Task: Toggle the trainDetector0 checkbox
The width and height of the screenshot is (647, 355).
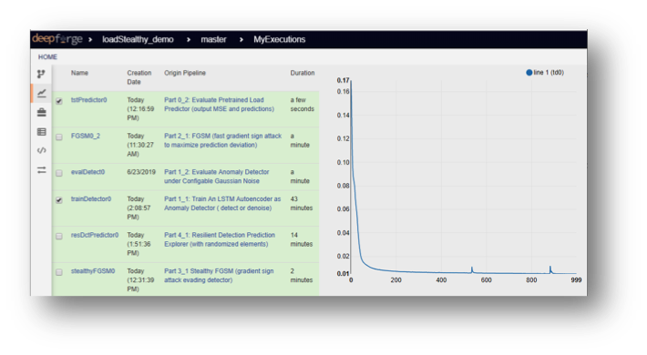Action: (x=59, y=200)
